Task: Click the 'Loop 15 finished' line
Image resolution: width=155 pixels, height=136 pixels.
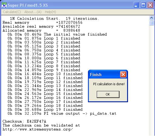Action: (x=45, y=94)
